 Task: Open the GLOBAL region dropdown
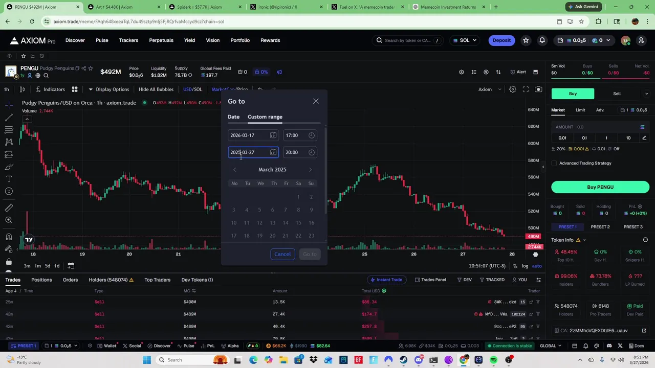pos(551,346)
